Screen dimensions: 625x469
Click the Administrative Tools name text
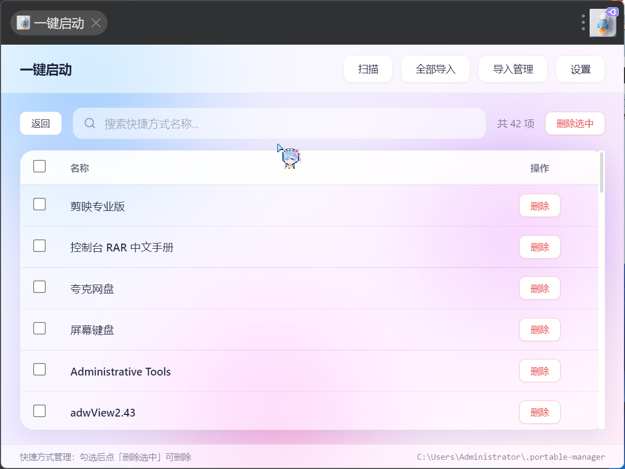[120, 371]
